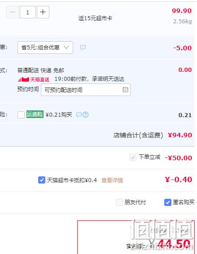Uncheck the 匿名购买 checkbox
Screen dimensions: 197x254
point(168,202)
